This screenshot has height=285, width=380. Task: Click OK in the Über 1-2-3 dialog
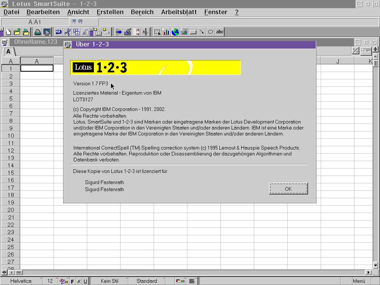pos(288,189)
